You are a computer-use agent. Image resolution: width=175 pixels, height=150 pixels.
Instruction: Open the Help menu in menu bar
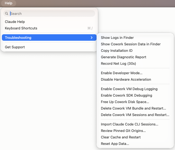8,3
